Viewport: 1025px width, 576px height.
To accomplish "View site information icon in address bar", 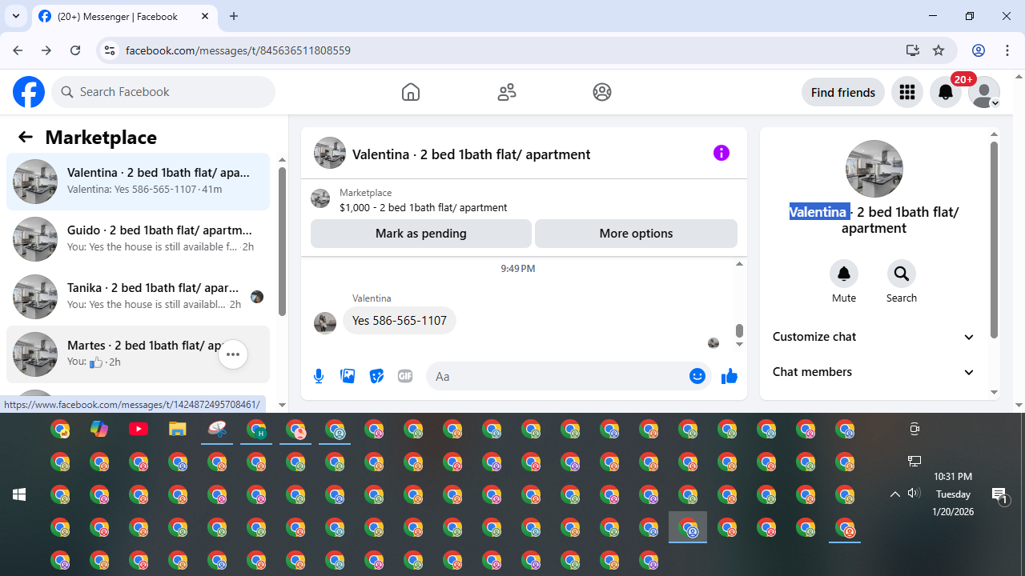I will (110, 50).
